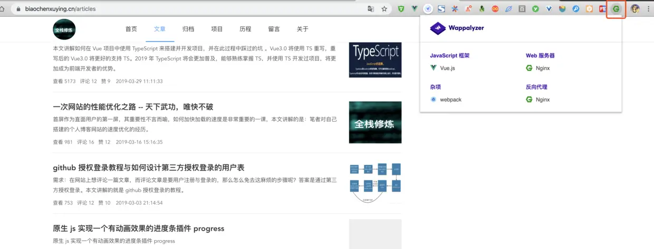The width and height of the screenshot is (654, 249).
Task: Open the 关于 menu item
Action: click(302, 29)
